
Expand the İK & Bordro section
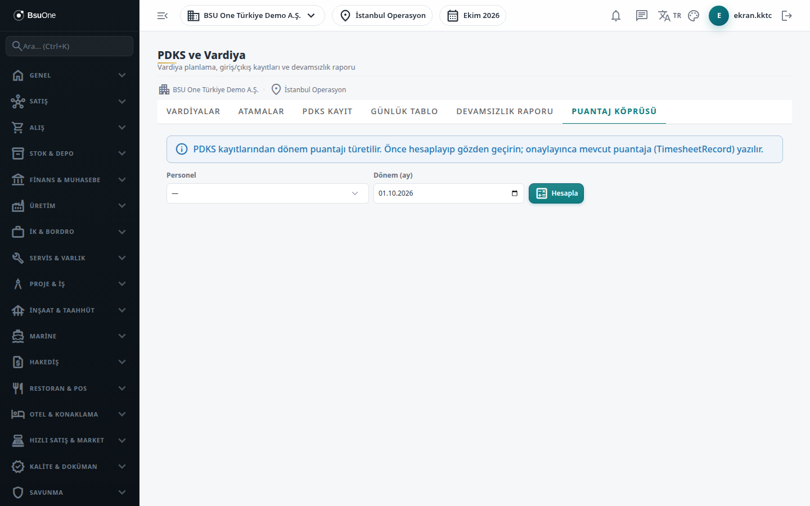(x=70, y=232)
